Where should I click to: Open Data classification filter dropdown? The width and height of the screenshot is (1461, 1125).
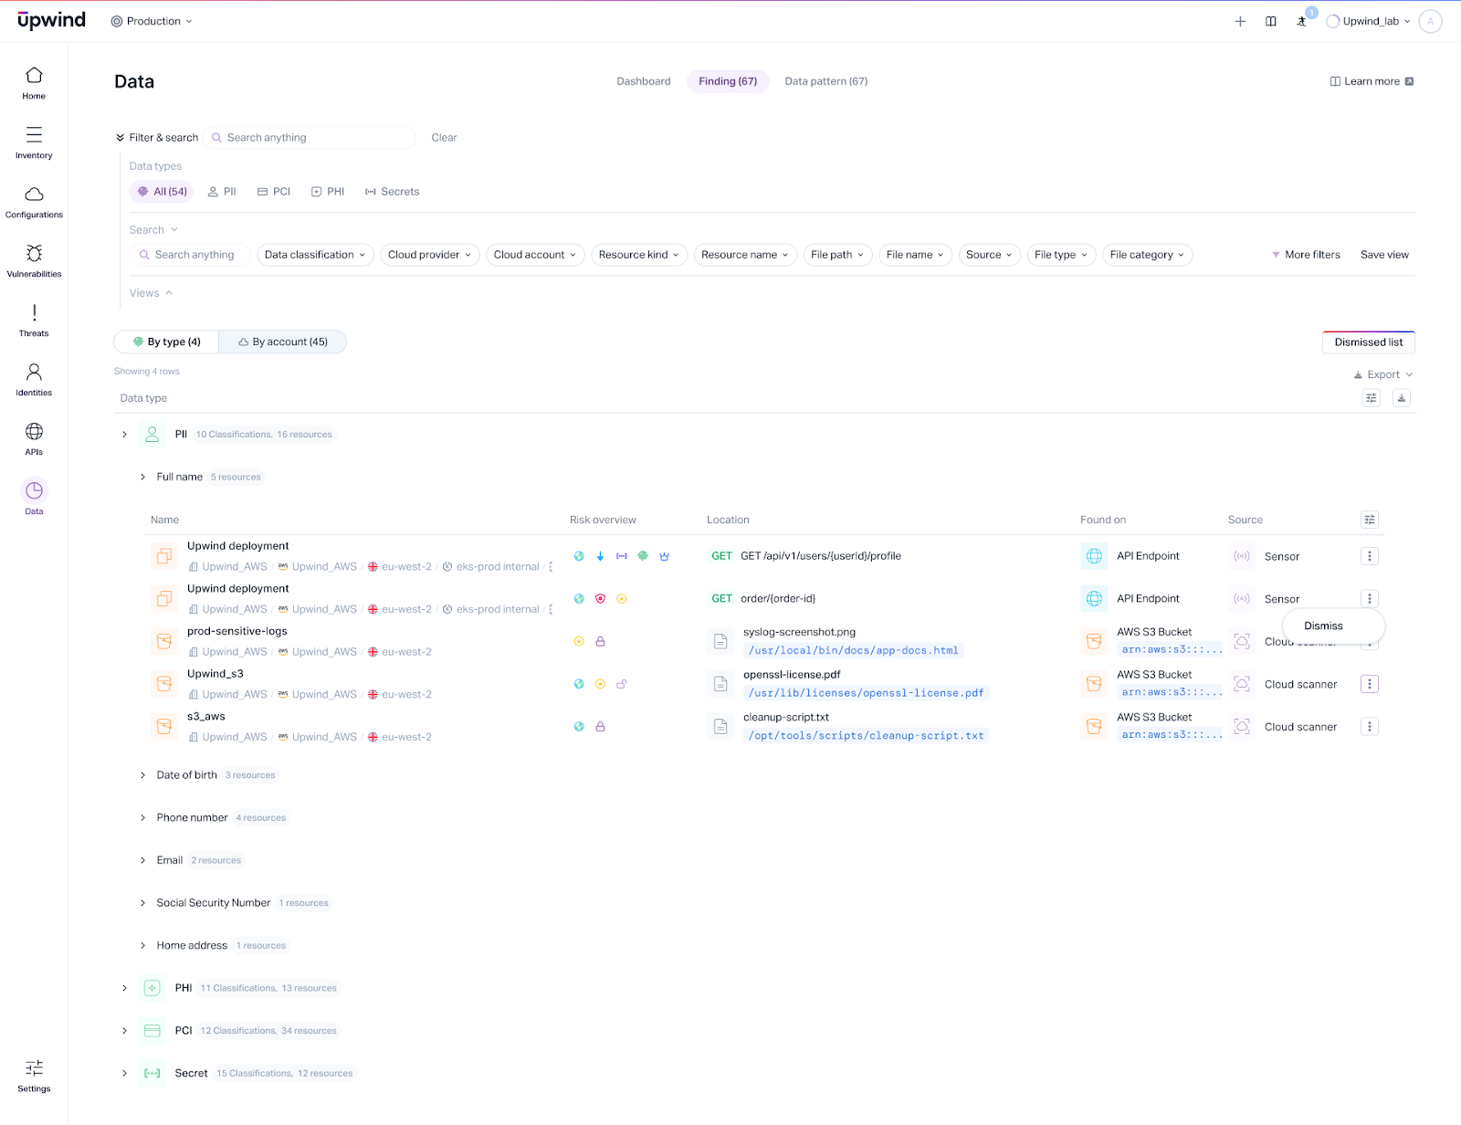tap(315, 255)
